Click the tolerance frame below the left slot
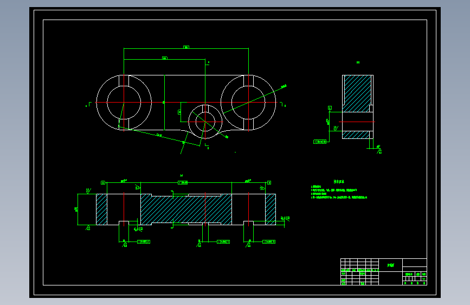Viewport: 470px width, 305px height. pos(144,242)
